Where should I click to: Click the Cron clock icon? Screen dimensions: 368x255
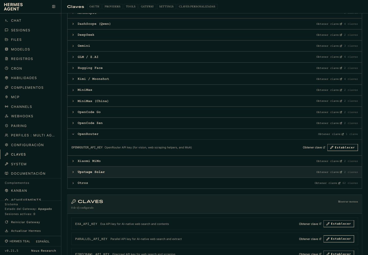coord(7,68)
